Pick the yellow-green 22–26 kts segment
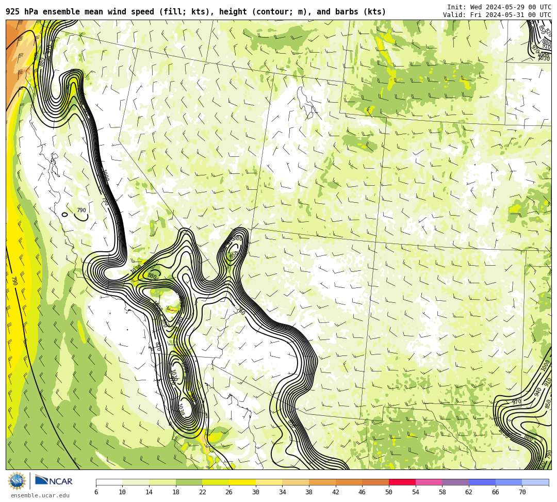Viewport: 557px width, 502px height. point(216,482)
